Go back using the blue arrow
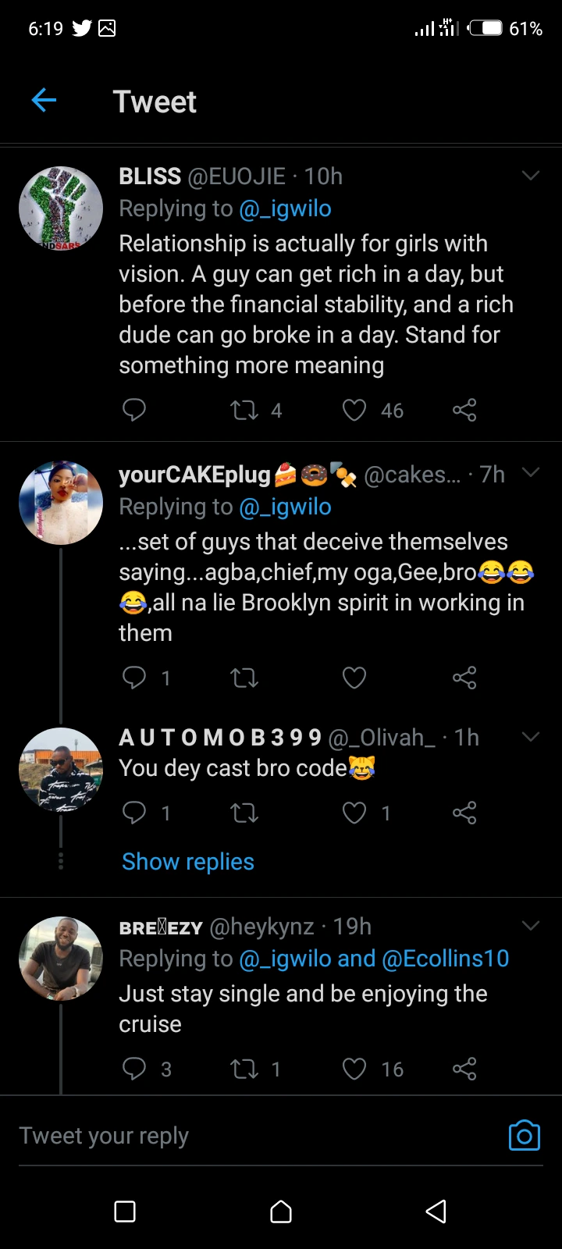562x1249 pixels. pyautogui.click(x=44, y=100)
